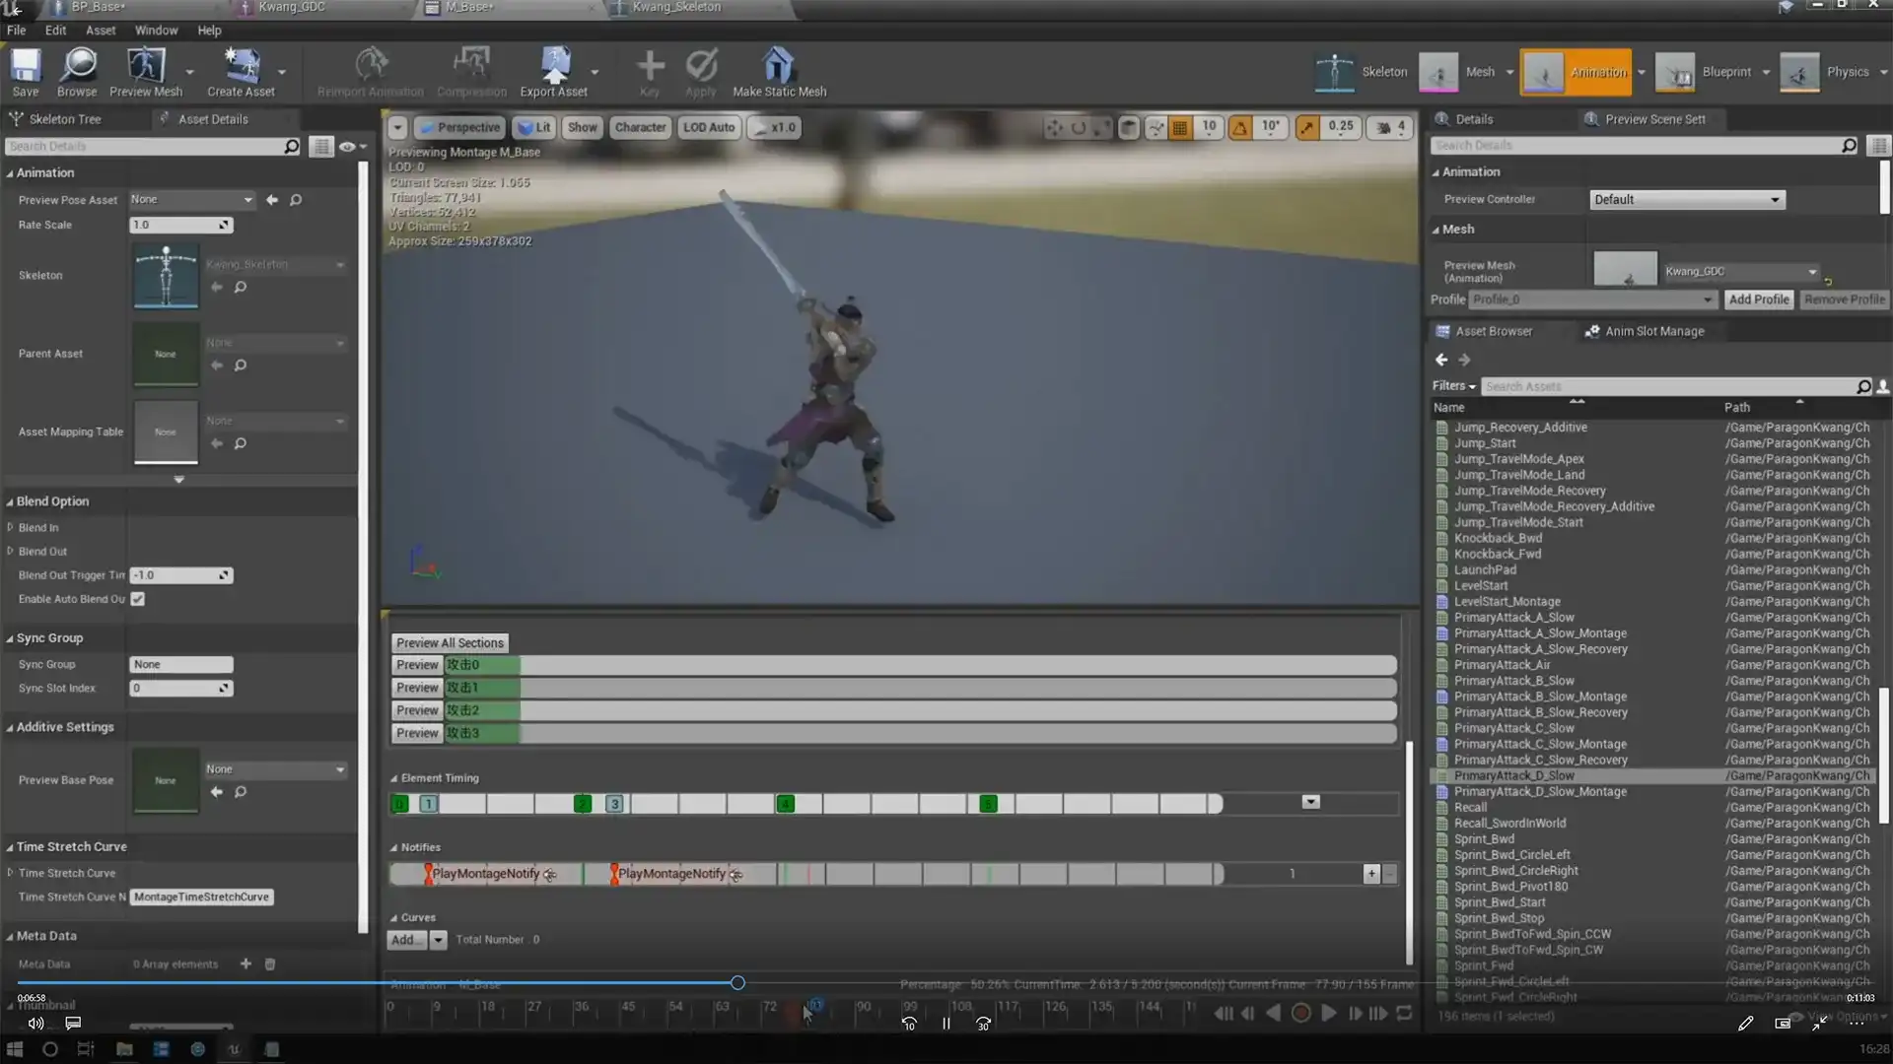Click the Create Asset icon
Image resolution: width=1893 pixels, height=1064 pixels.
(241, 67)
